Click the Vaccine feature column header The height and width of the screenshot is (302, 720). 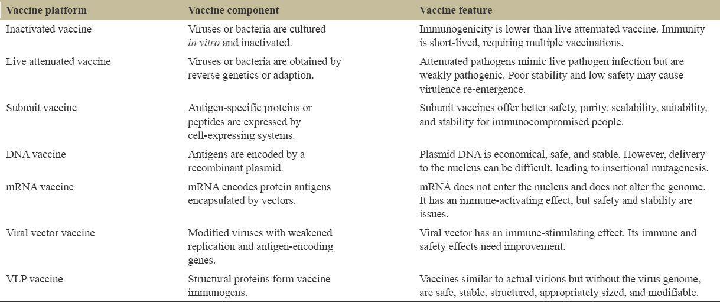455,10
